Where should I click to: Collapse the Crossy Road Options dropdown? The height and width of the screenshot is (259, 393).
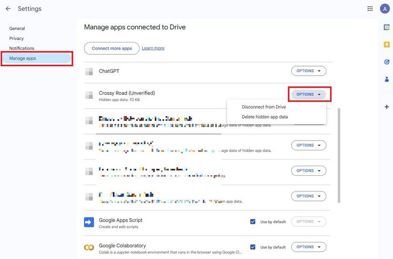tap(309, 94)
